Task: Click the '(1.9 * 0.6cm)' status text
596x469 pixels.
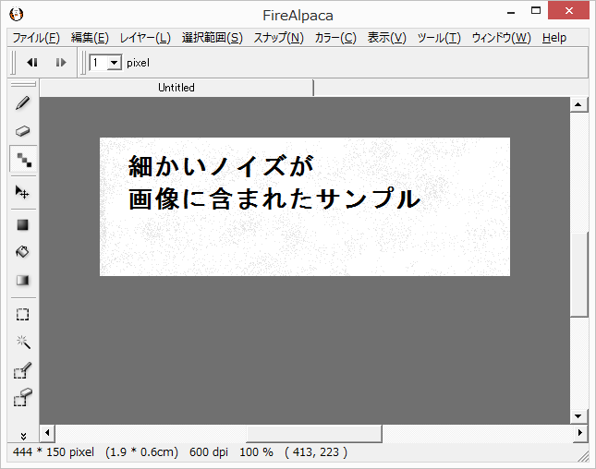Action: click(141, 451)
